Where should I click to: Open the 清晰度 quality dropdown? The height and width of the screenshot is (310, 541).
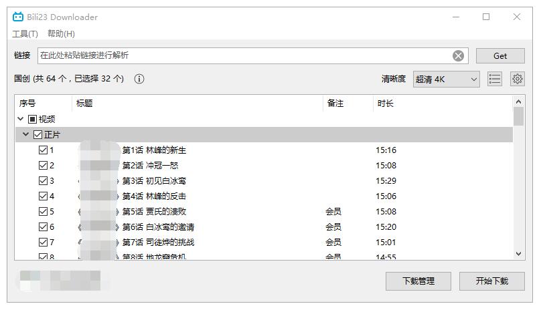coord(446,79)
